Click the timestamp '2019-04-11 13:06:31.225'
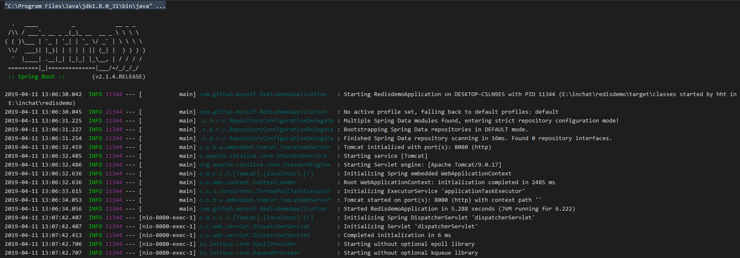The width and height of the screenshot is (740, 258). coord(43,121)
